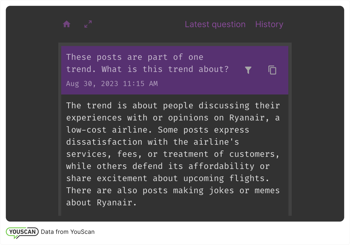The width and height of the screenshot is (350, 245).
Task: Select the Latest question tab
Action: pyautogui.click(x=215, y=24)
